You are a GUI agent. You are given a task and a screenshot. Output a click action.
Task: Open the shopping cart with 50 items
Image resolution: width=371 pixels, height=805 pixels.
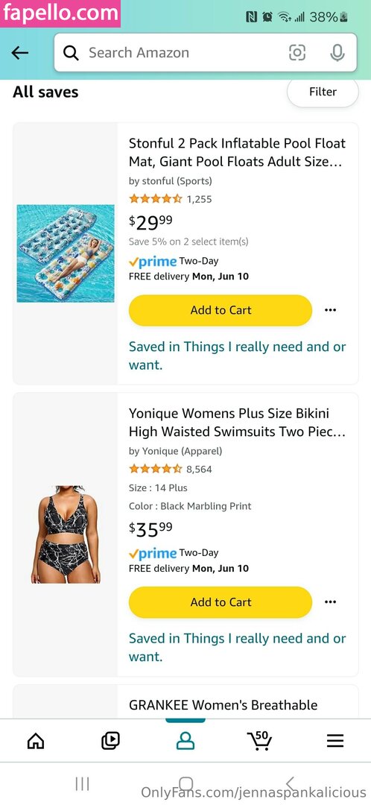pyautogui.click(x=260, y=740)
